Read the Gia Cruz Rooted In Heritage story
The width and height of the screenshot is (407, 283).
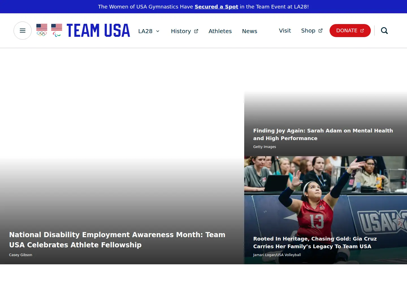point(315,243)
